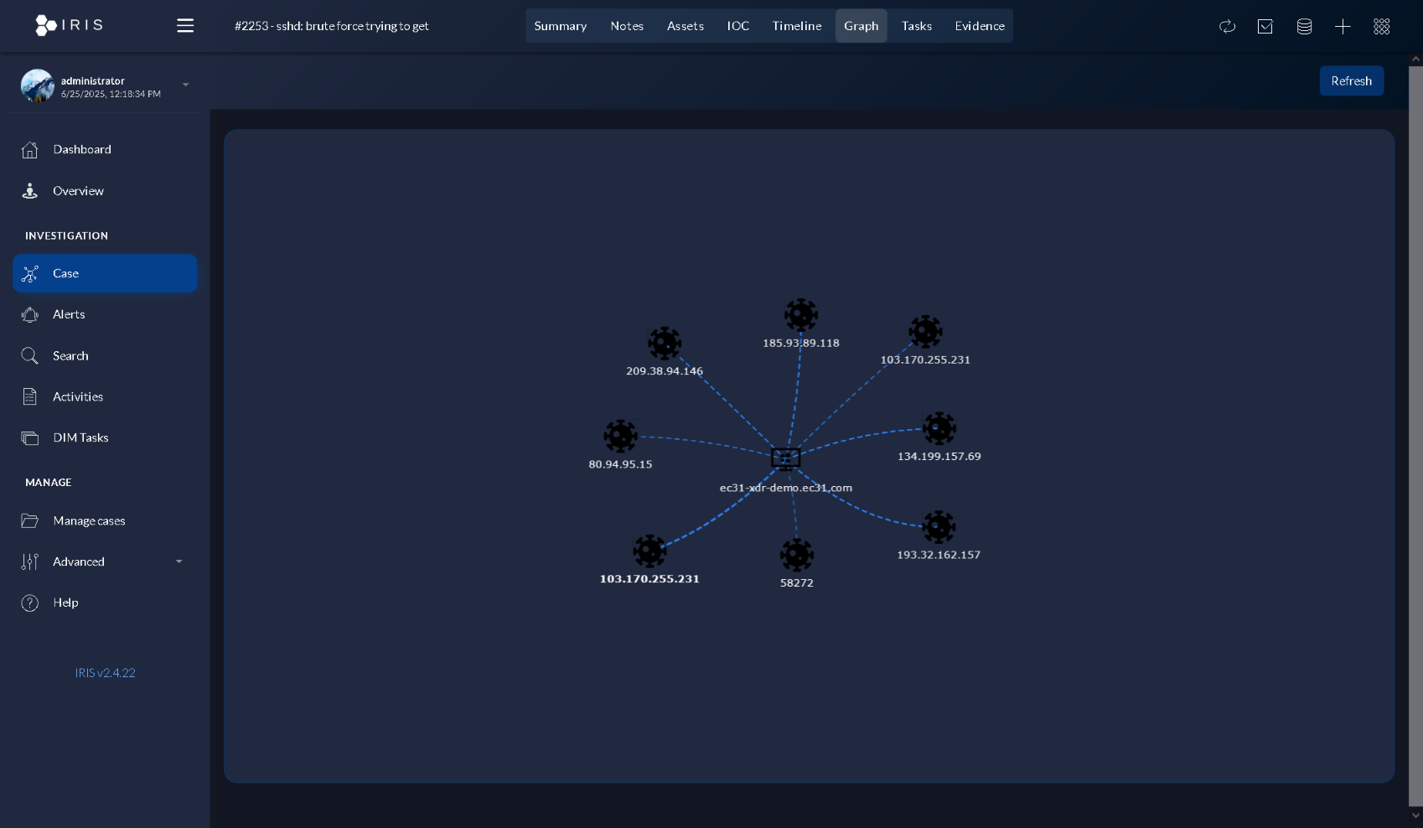Click the reload arrows icon in top bar
The height and width of the screenshot is (828, 1423).
coord(1227,27)
